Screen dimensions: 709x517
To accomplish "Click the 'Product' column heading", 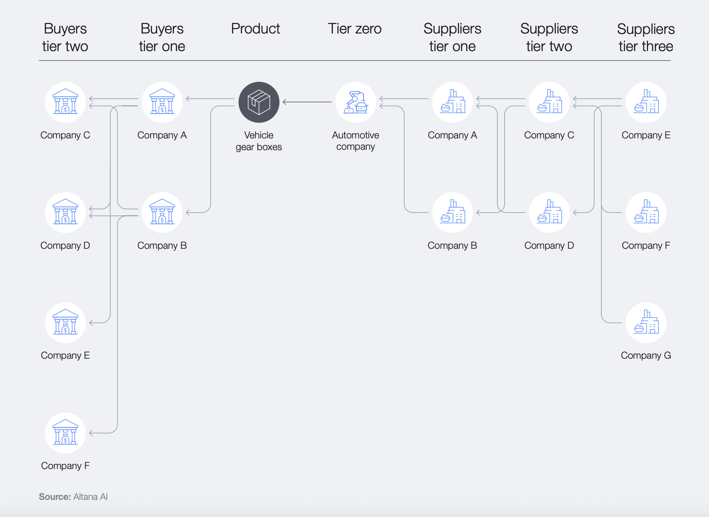I will (255, 28).
